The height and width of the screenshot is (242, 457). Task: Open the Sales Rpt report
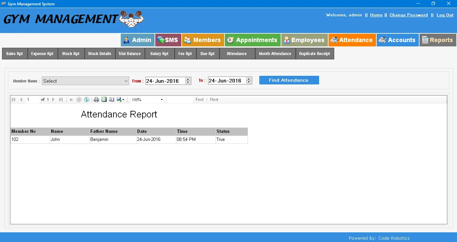pos(15,54)
